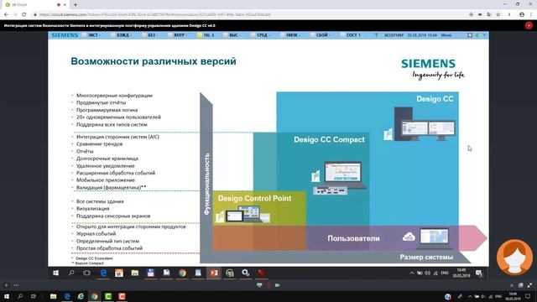Click the slide title Возможности различных версий
537x302 pixels.
[x=154, y=61]
